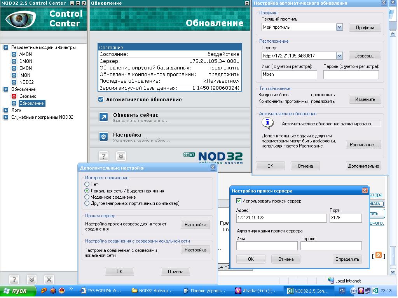The height and width of the screenshot is (298, 398).
Task: Click the AMON module icon
Action: (x=14, y=54)
